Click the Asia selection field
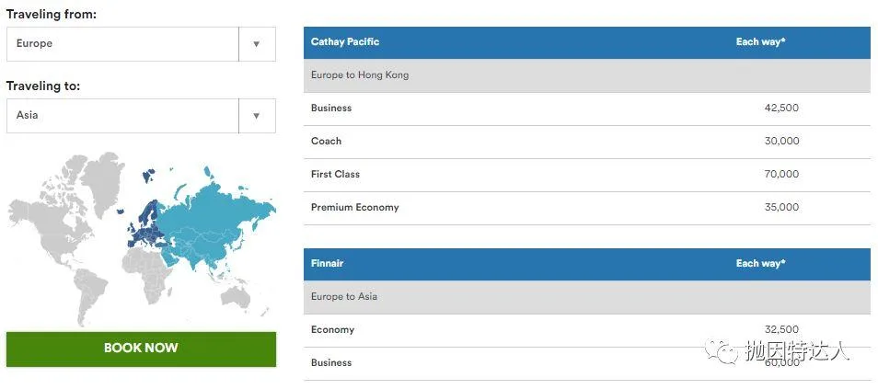Viewport: 878px width, 389px height. (x=122, y=116)
